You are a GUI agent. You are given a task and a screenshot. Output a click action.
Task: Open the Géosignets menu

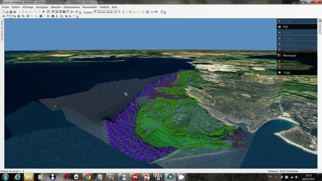(x=42, y=7)
